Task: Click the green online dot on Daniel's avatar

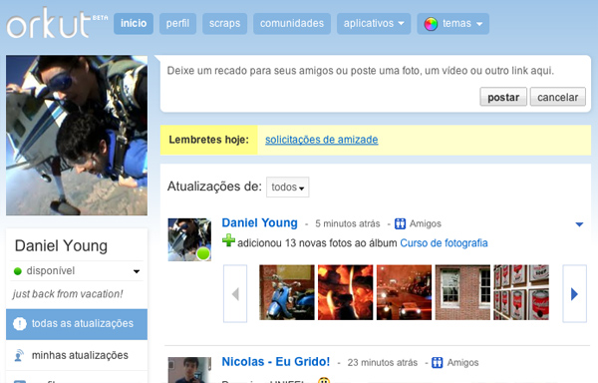Action: tap(203, 253)
